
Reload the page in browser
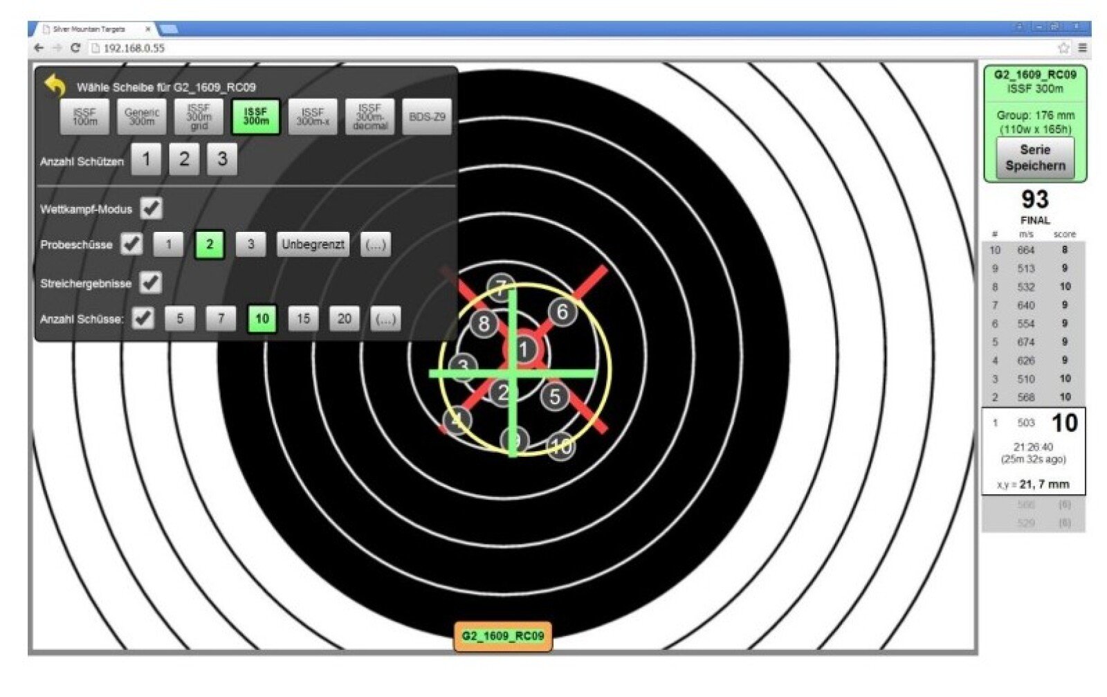coord(75,48)
